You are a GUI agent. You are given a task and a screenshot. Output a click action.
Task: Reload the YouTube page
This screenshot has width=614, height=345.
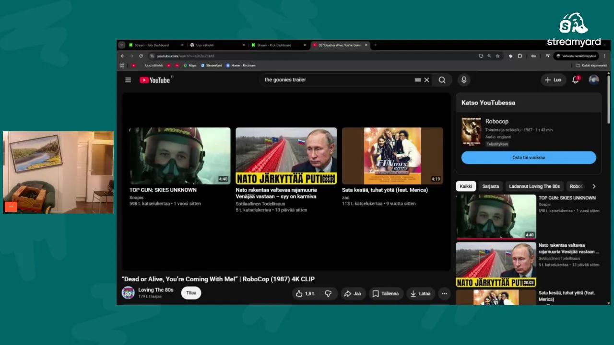141,56
